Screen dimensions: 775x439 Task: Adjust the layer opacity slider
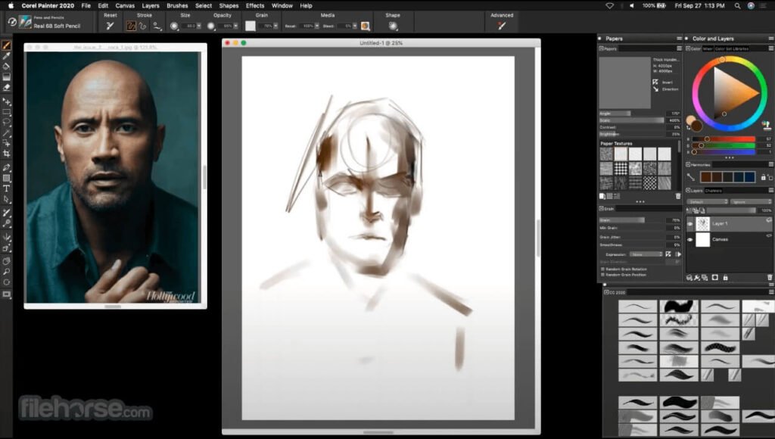tap(731, 210)
